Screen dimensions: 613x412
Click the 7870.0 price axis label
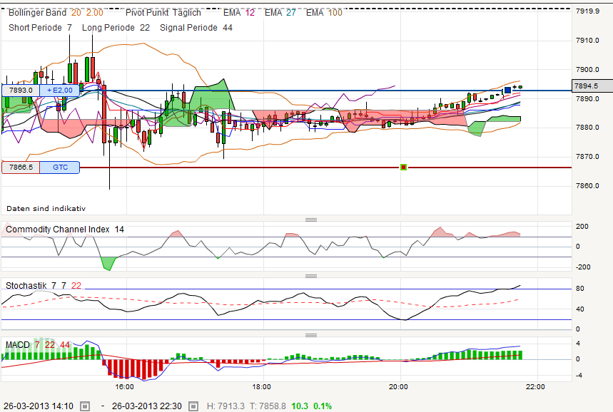coord(587,157)
